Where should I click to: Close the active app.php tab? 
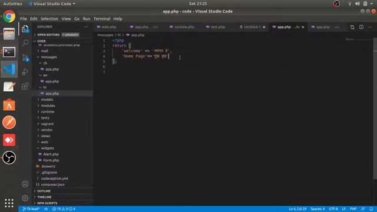pos(303,27)
